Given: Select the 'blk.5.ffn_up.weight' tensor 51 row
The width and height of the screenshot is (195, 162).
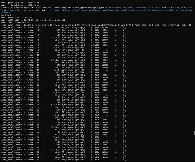Looking at the screenshot, I should [63, 155].
